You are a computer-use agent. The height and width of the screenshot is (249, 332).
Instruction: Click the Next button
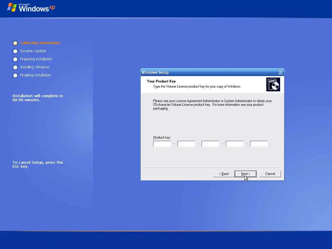[246, 174]
